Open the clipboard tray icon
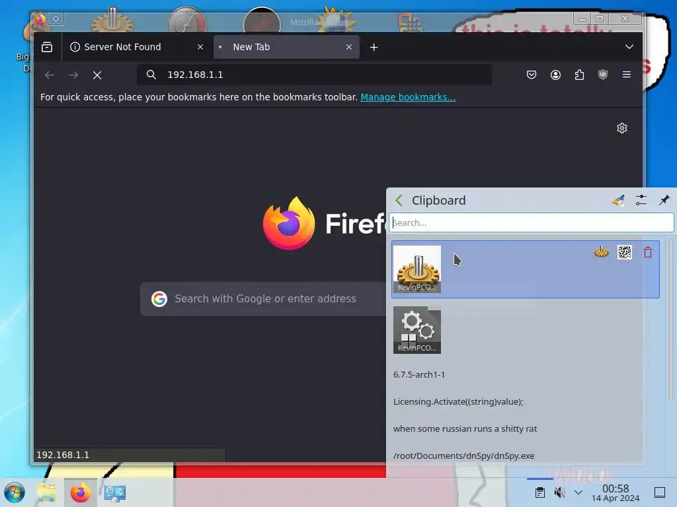The image size is (677, 507). [x=539, y=492]
